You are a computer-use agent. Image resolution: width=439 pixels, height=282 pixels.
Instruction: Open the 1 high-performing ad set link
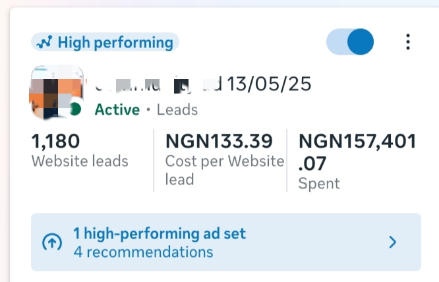click(159, 233)
